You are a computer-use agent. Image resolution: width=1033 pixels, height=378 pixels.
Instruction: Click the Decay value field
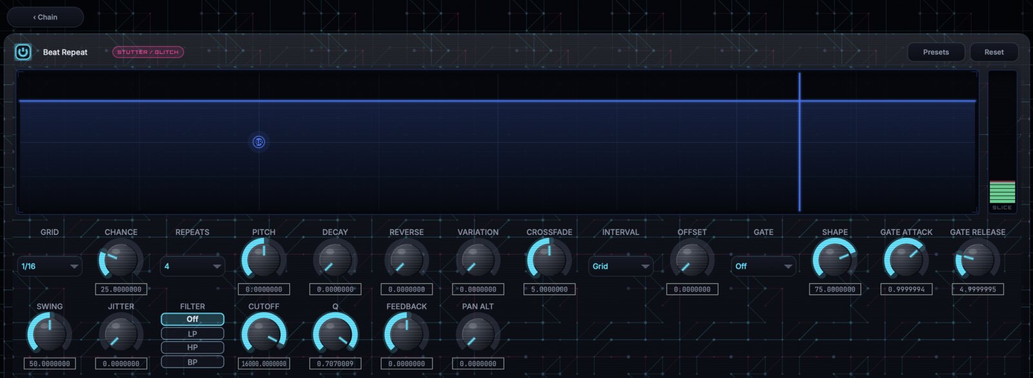[x=335, y=290]
